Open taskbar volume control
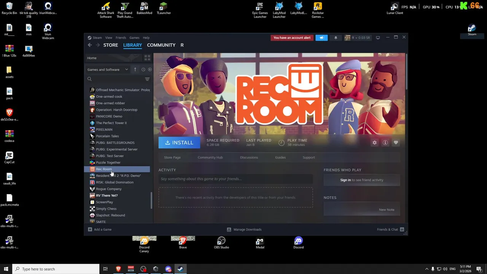 [446, 269]
